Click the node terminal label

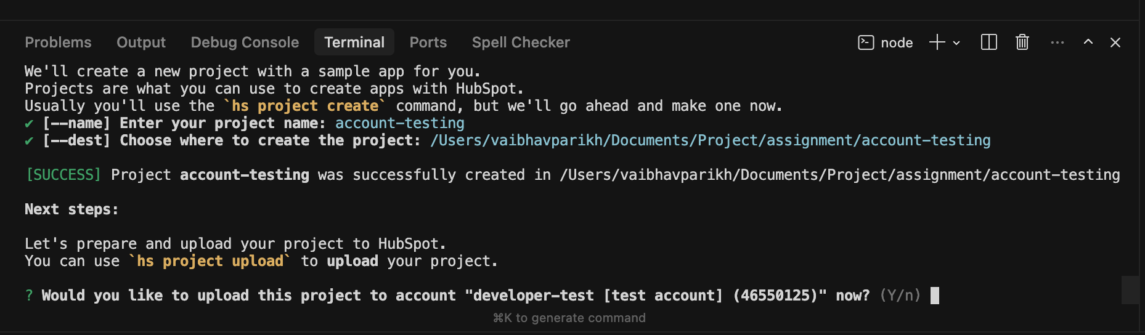point(897,43)
